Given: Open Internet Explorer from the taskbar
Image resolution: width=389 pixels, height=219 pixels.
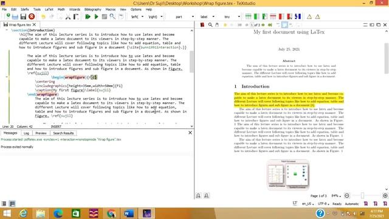Looking at the screenshot, I should (x=23, y=214).
